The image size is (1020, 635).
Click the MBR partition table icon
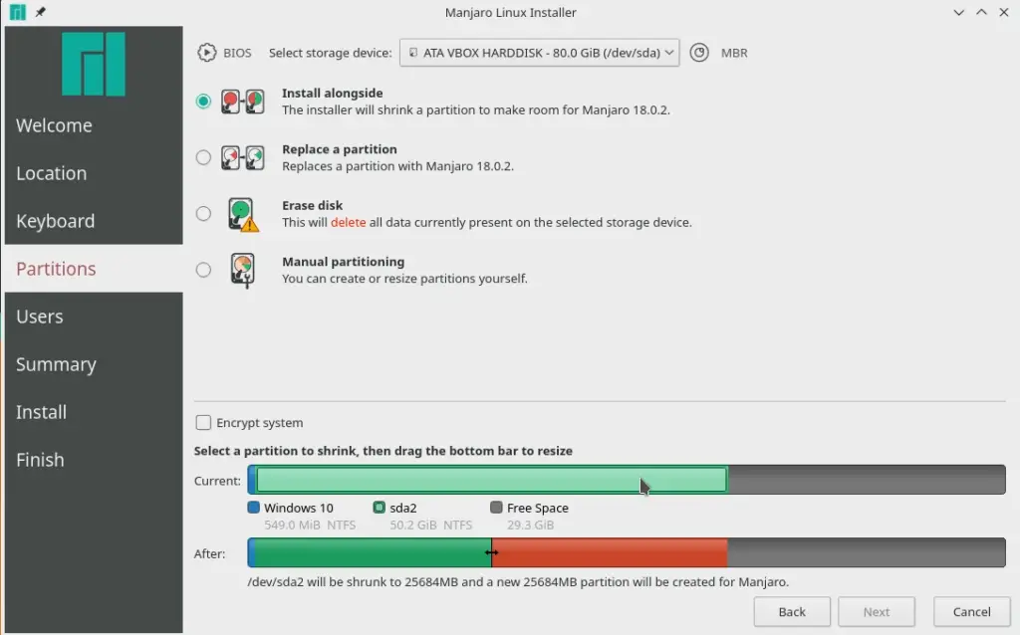[x=699, y=53]
